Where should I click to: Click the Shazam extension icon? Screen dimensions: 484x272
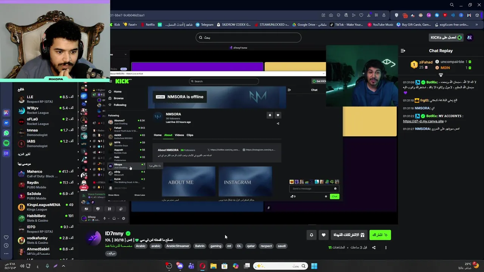tap(437, 15)
